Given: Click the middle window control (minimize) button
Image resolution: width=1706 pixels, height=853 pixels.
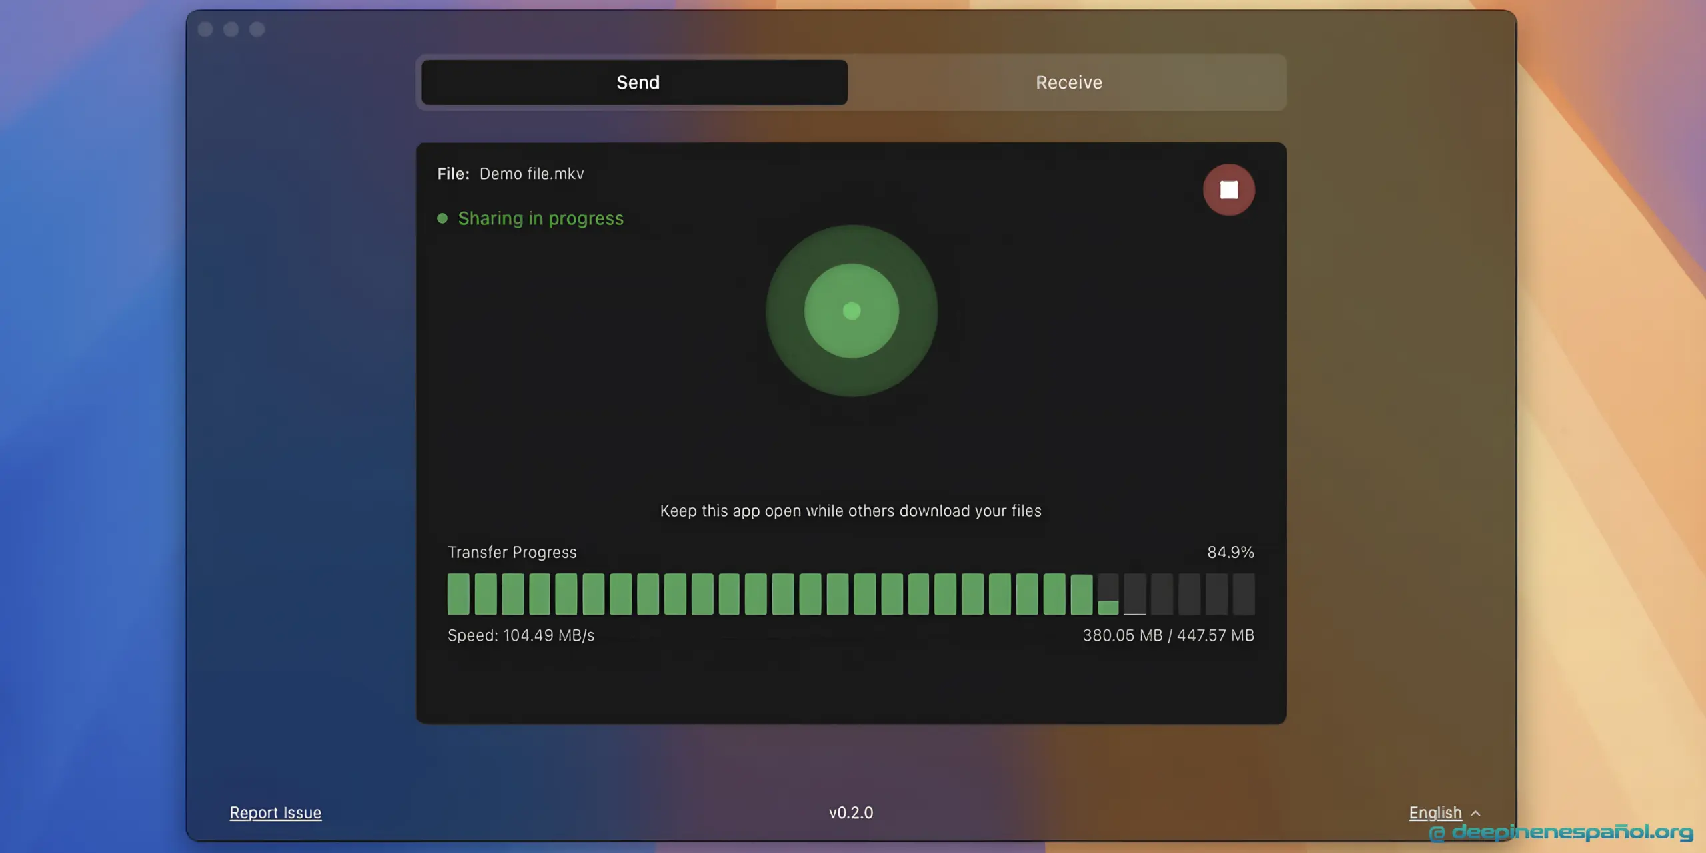Looking at the screenshot, I should [x=231, y=29].
